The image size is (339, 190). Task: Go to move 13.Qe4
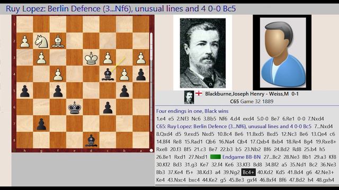coord(319,134)
